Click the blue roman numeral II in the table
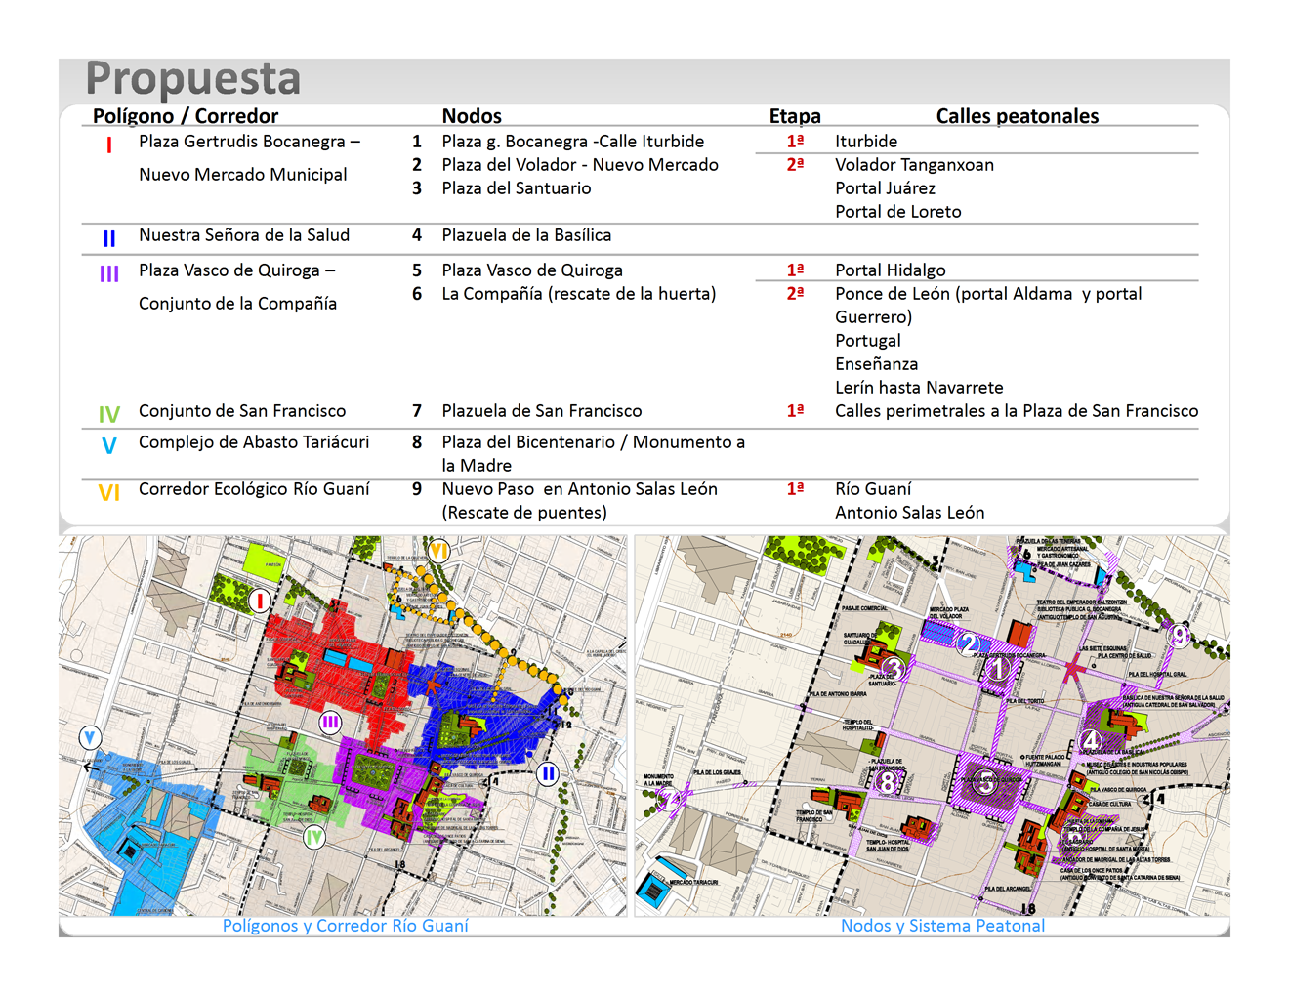 [109, 238]
